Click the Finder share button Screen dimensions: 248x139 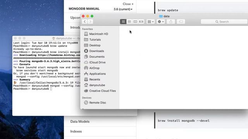point(171,22)
